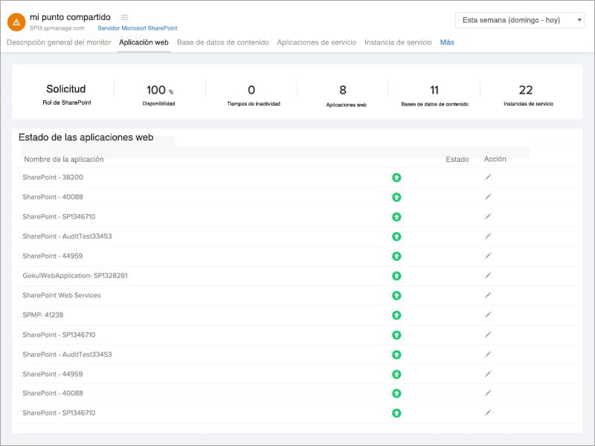The height and width of the screenshot is (446, 595).
Task: Click the status icon of SharePoint Web Services
Action: point(396,295)
